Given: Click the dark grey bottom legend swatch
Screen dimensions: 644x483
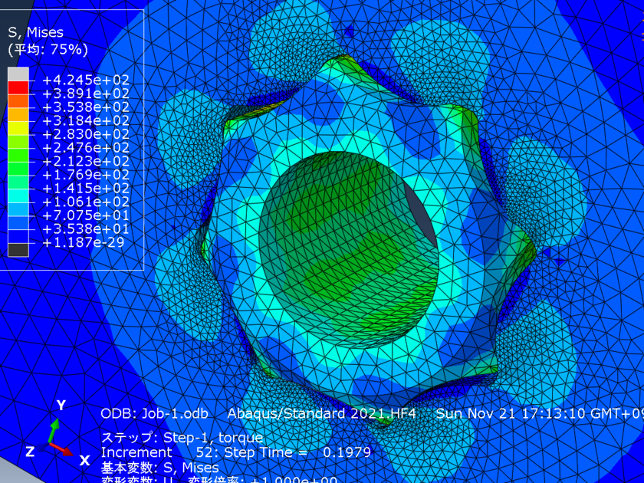Looking at the screenshot, I should (x=18, y=250).
